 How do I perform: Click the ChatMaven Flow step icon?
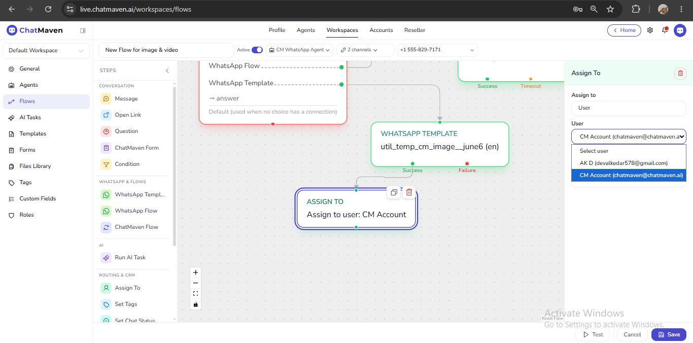(106, 227)
